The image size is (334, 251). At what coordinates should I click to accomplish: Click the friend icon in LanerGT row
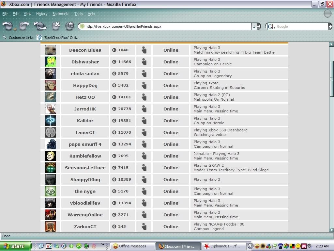click(144, 132)
